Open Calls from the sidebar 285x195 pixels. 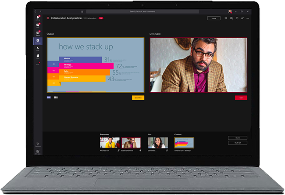(x=38, y=49)
